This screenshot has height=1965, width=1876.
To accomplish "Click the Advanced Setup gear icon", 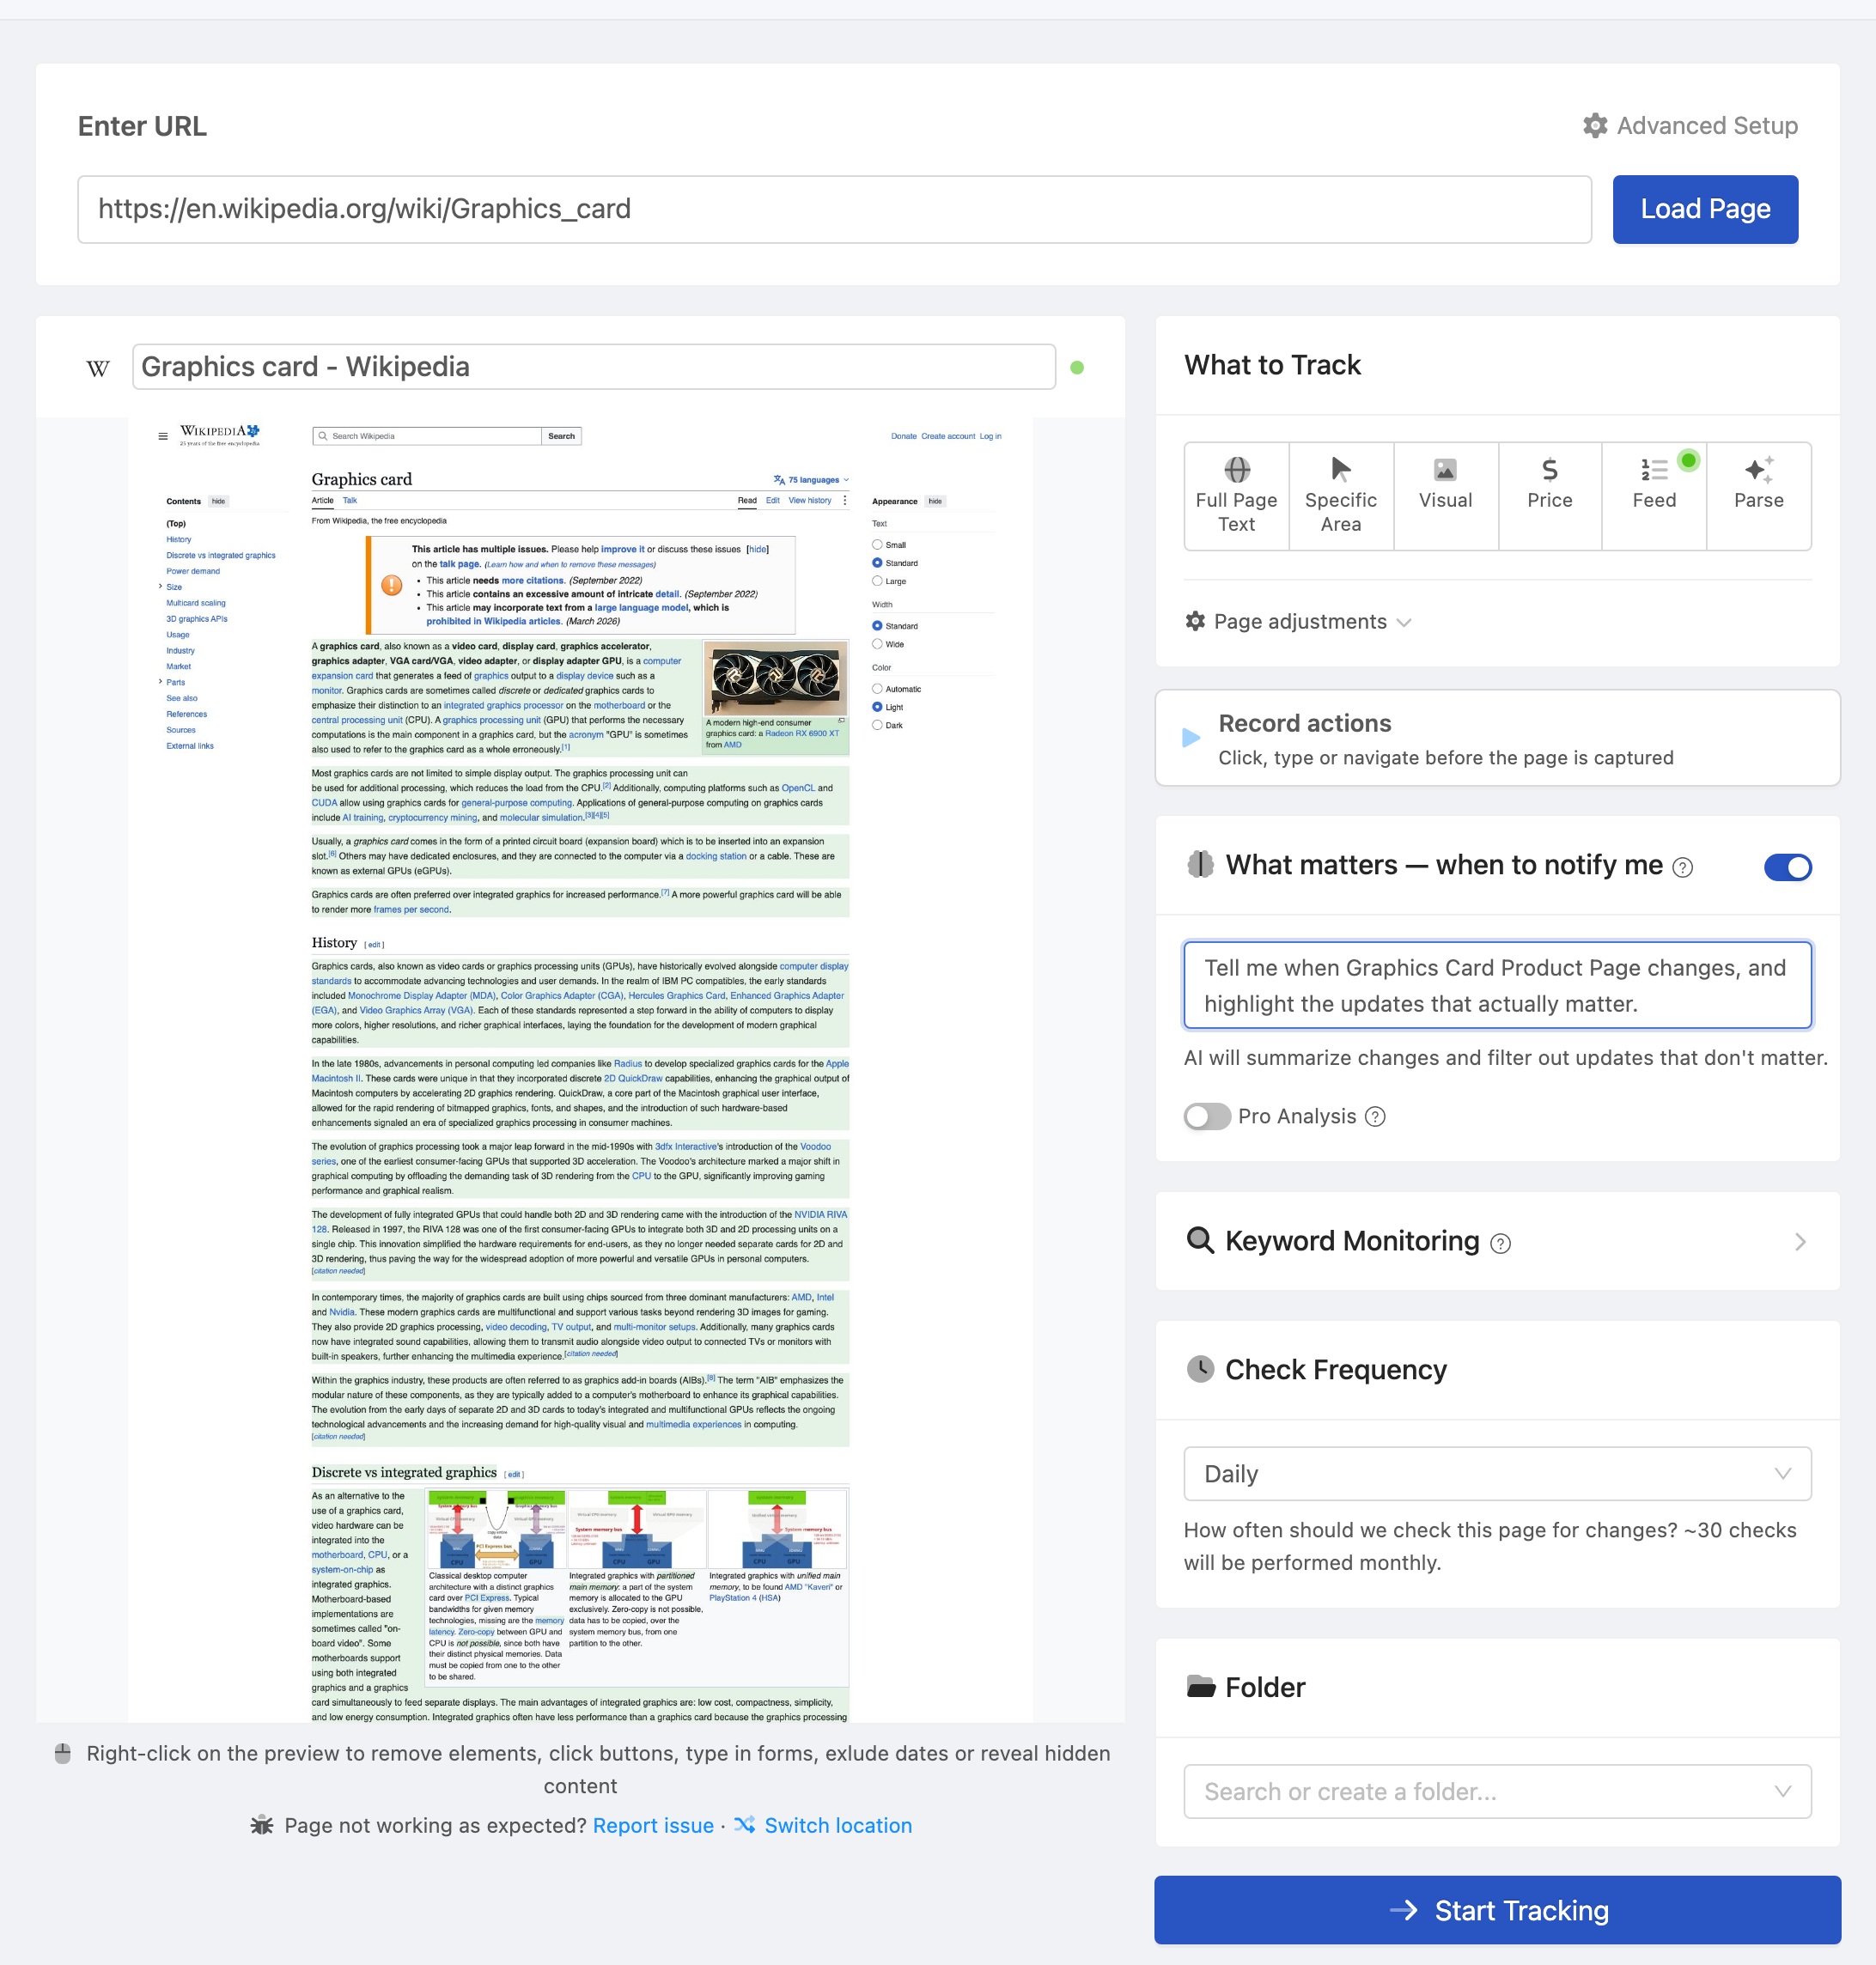I will (1595, 125).
